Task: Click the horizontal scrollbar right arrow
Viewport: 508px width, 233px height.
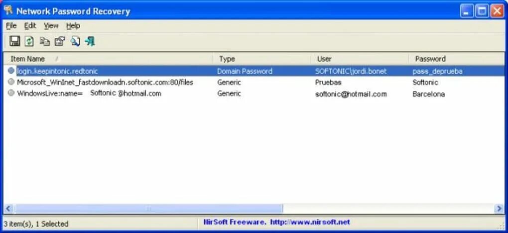Action: pyautogui.click(x=500, y=209)
